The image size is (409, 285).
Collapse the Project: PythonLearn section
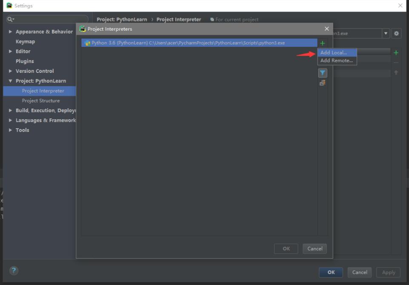pos(10,81)
